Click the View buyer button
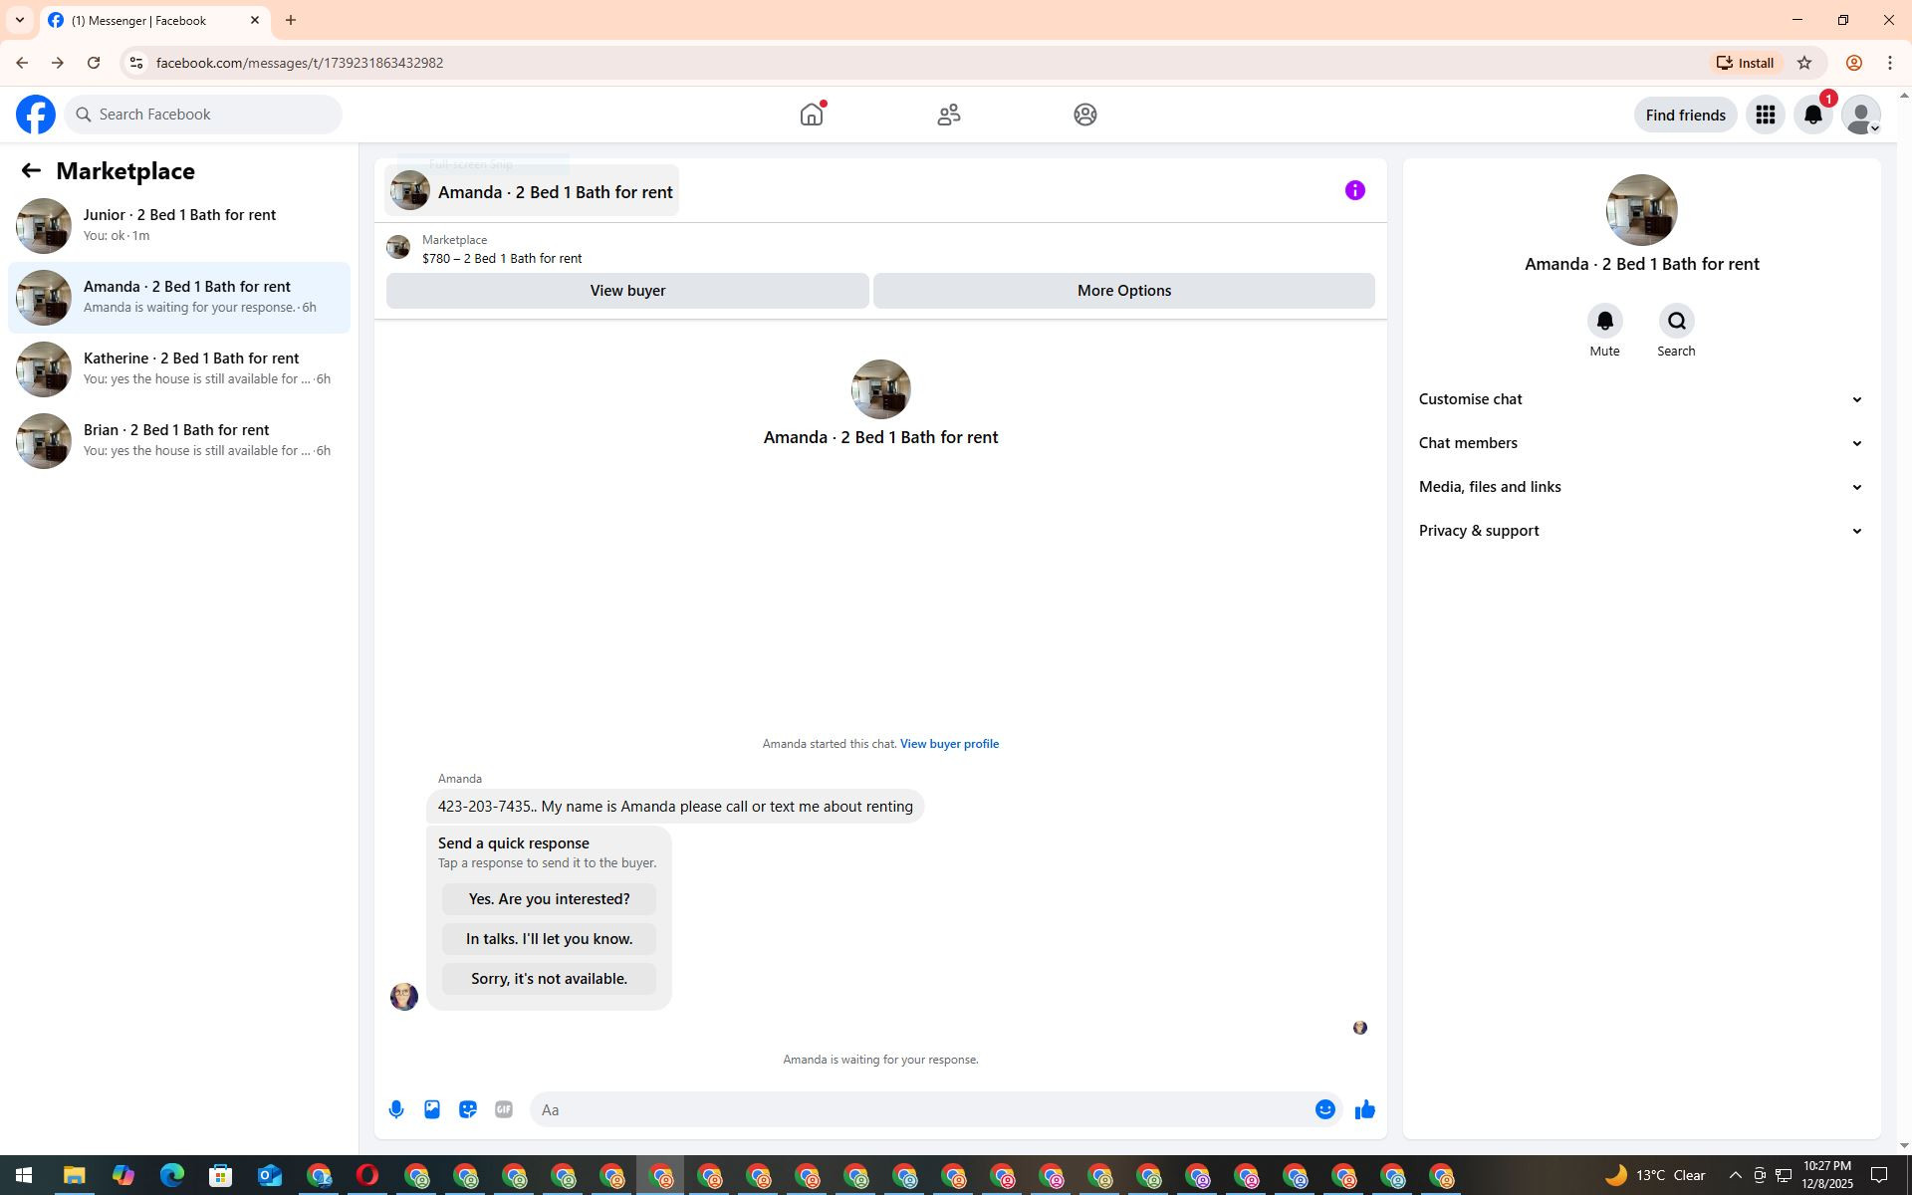 click(x=627, y=291)
